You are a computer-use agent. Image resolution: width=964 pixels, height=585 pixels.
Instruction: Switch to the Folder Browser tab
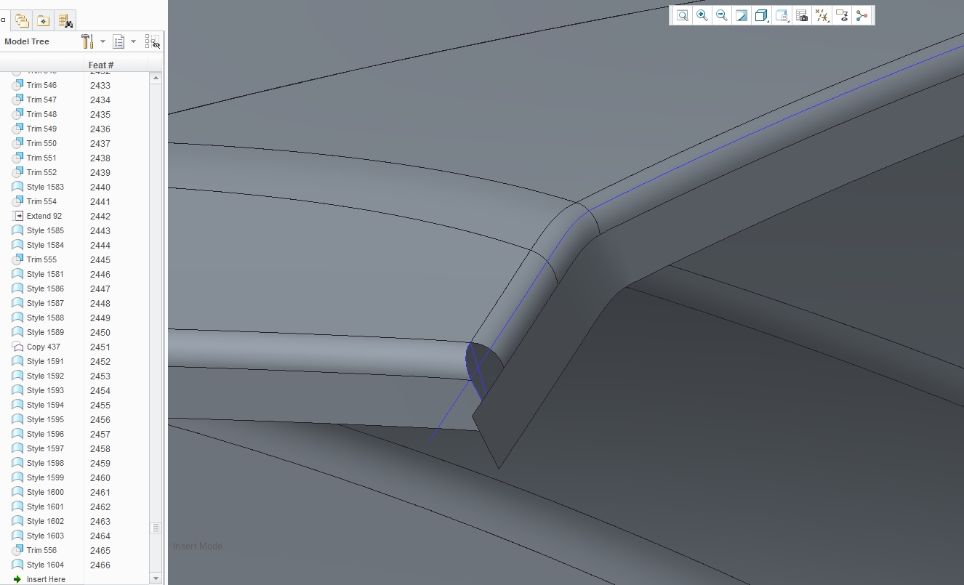pyautogui.click(x=22, y=20)
